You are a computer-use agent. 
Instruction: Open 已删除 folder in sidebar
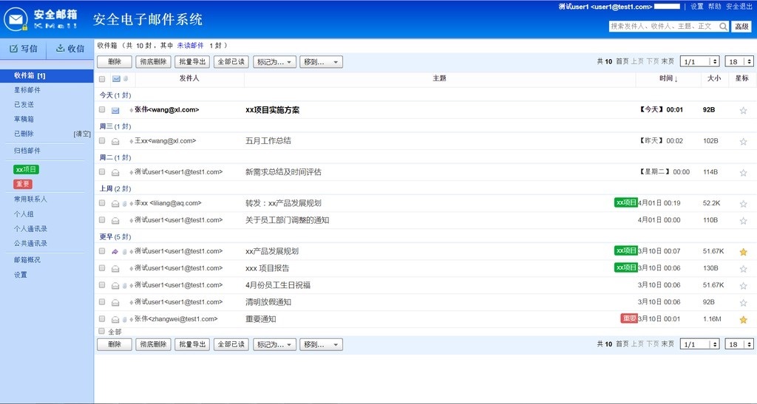(24, 134)
